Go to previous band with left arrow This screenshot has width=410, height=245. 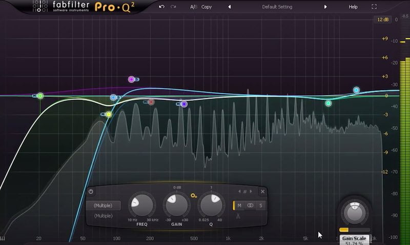(x=239, y=191)
